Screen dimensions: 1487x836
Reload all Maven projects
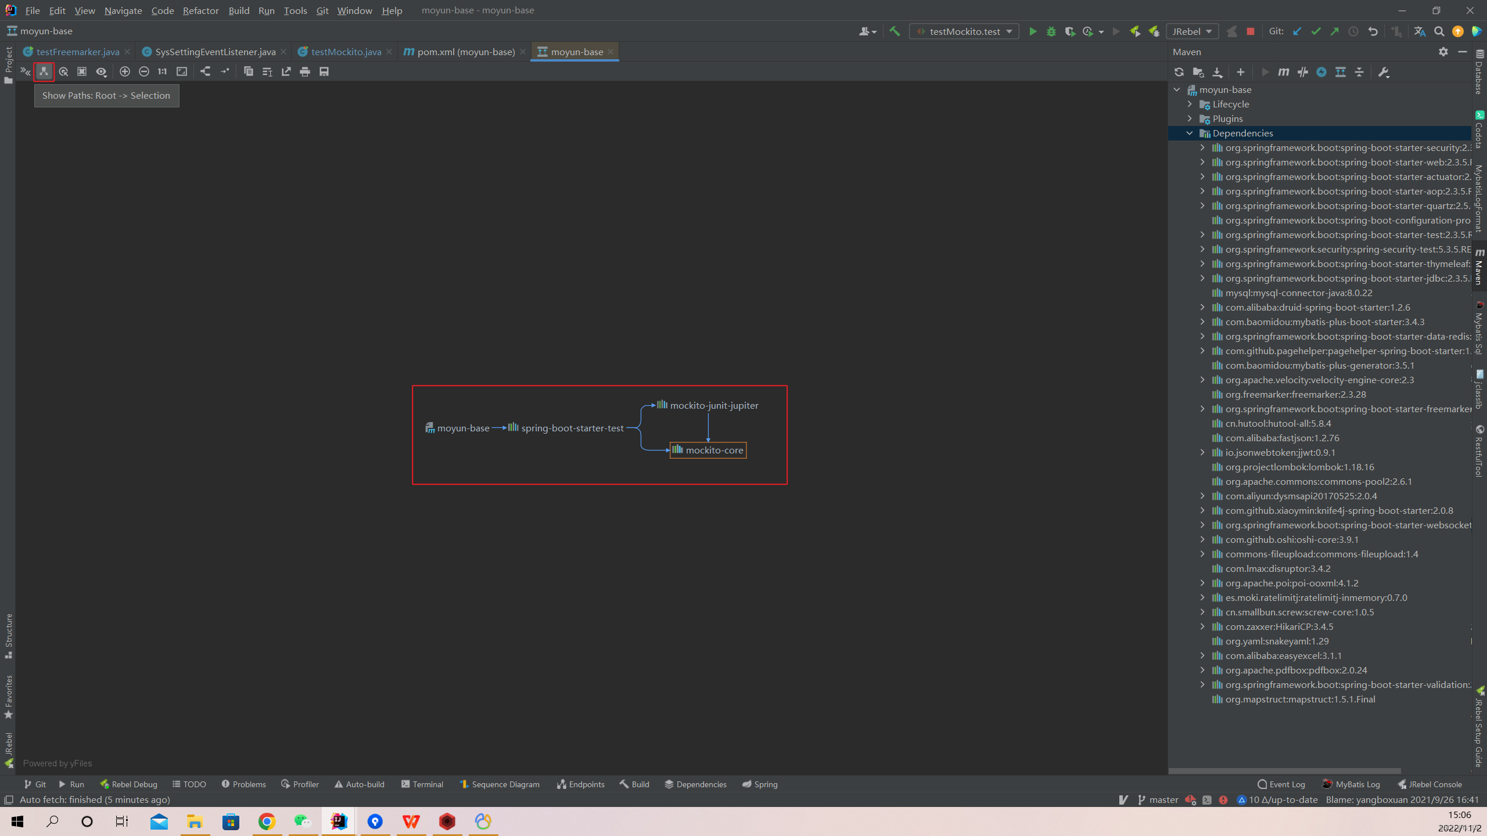pos(1179,72)
